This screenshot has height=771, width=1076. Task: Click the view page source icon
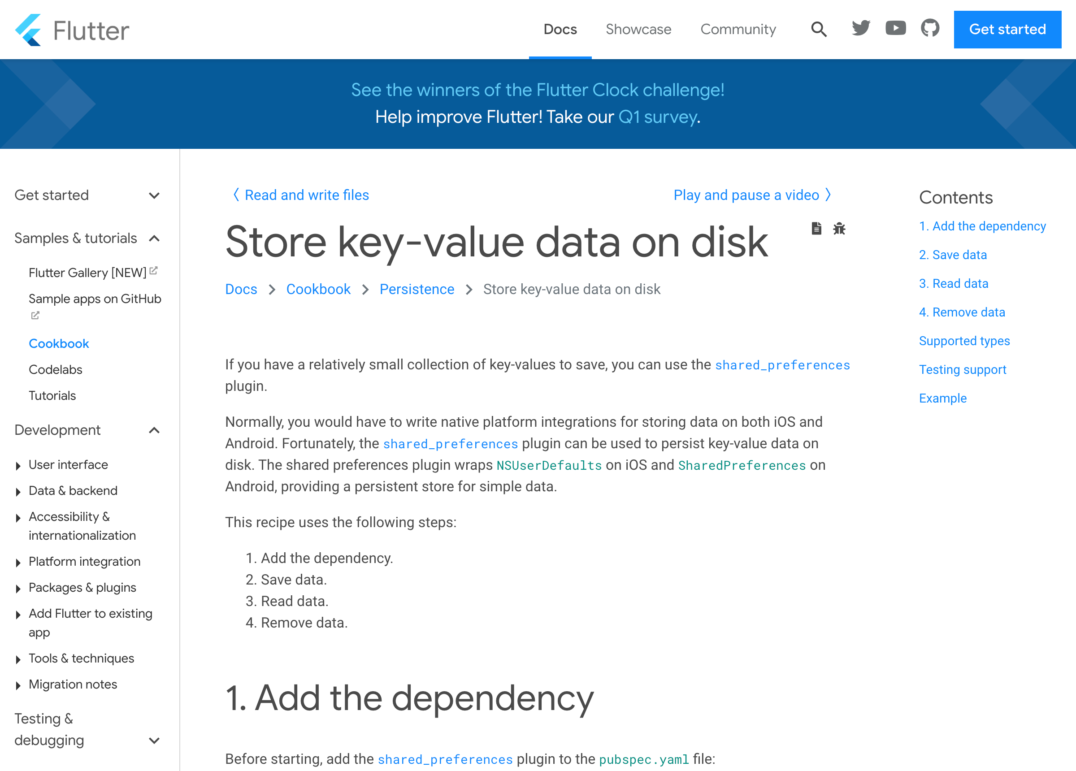click(816, 229)
